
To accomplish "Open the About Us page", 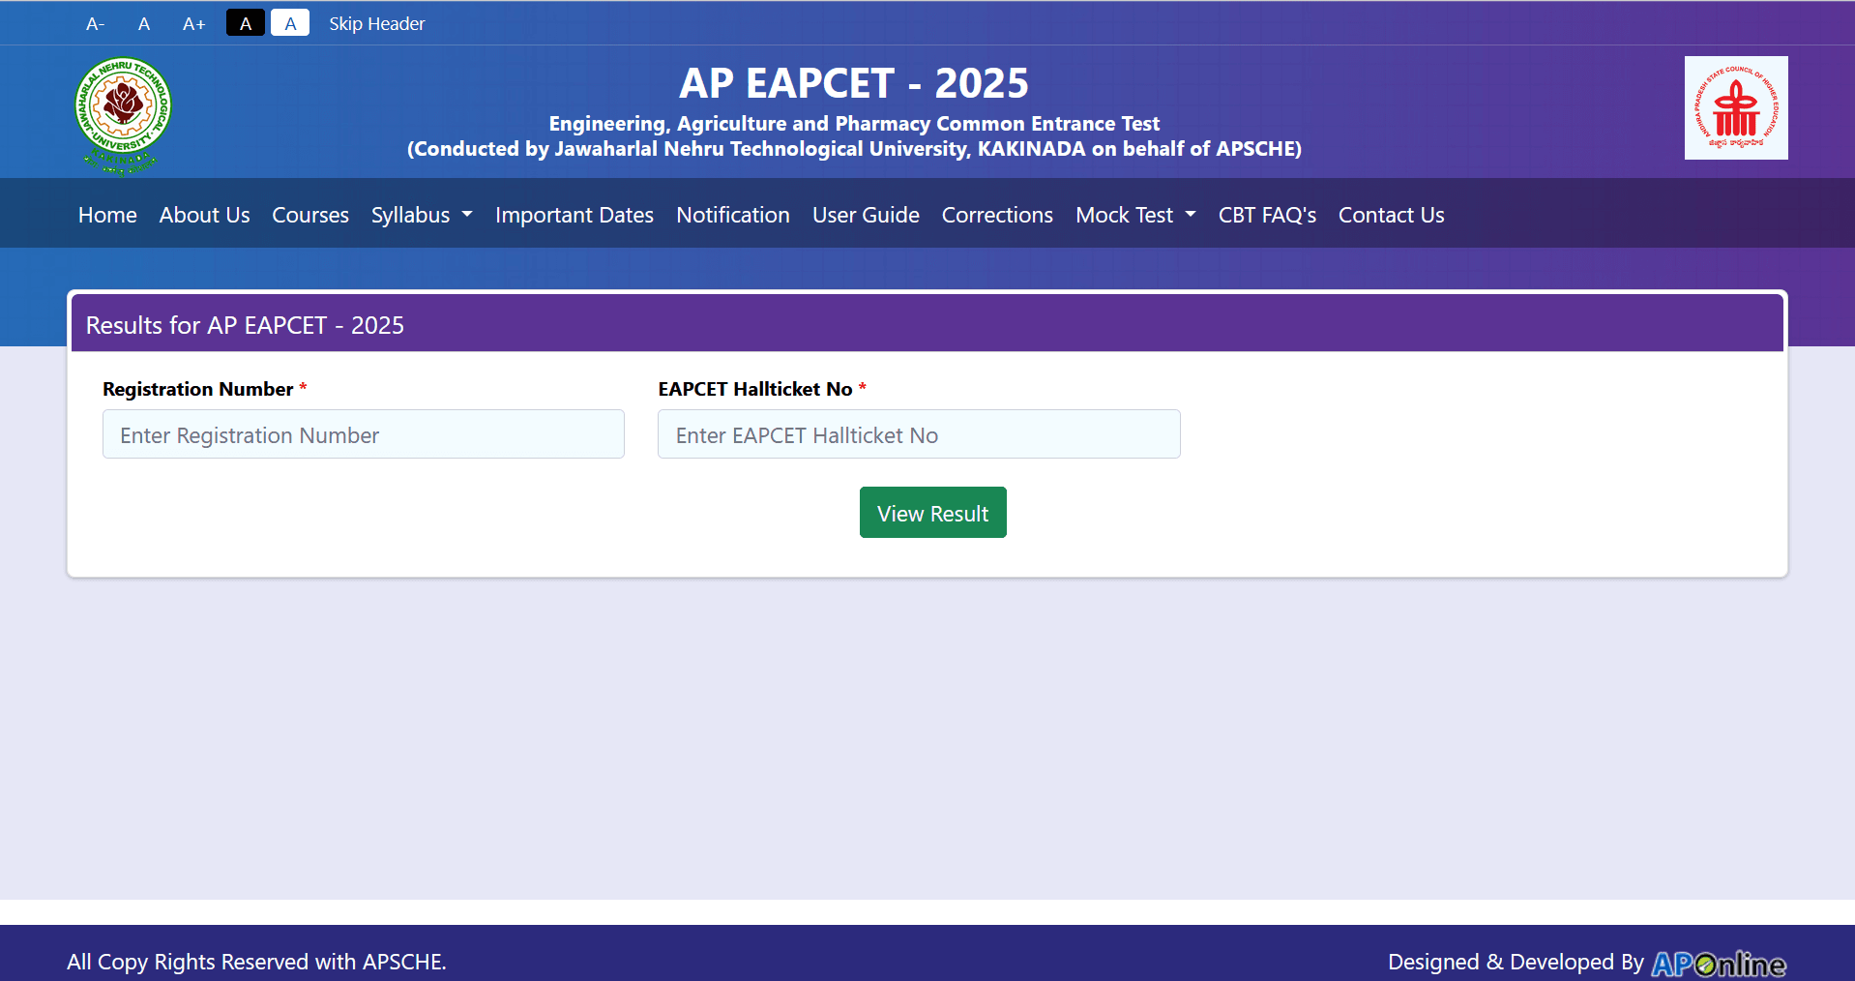I will point(204,215).
